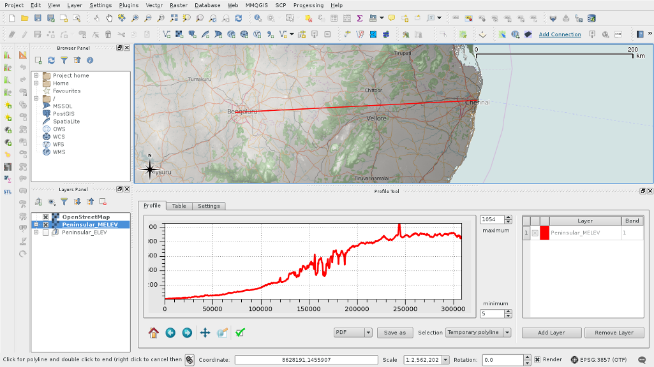
Task: Reset profile plot with the home icon
Action: (x=153, y=333)
